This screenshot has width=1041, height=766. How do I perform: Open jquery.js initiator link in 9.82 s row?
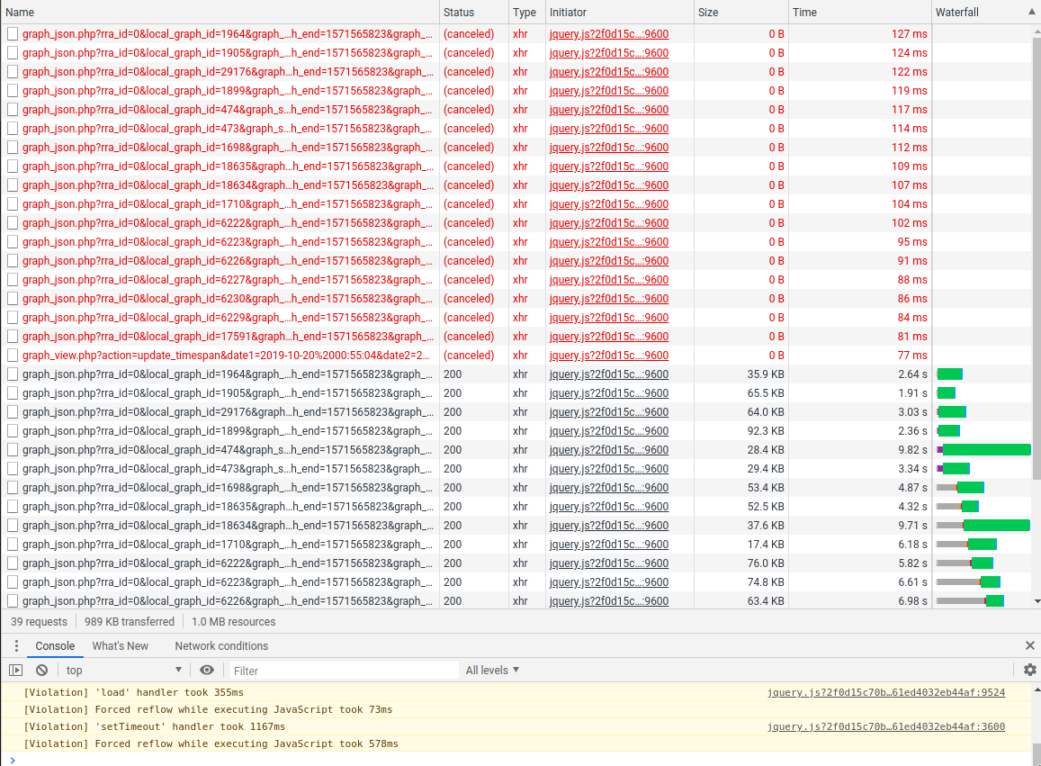[x=609, y=450]
